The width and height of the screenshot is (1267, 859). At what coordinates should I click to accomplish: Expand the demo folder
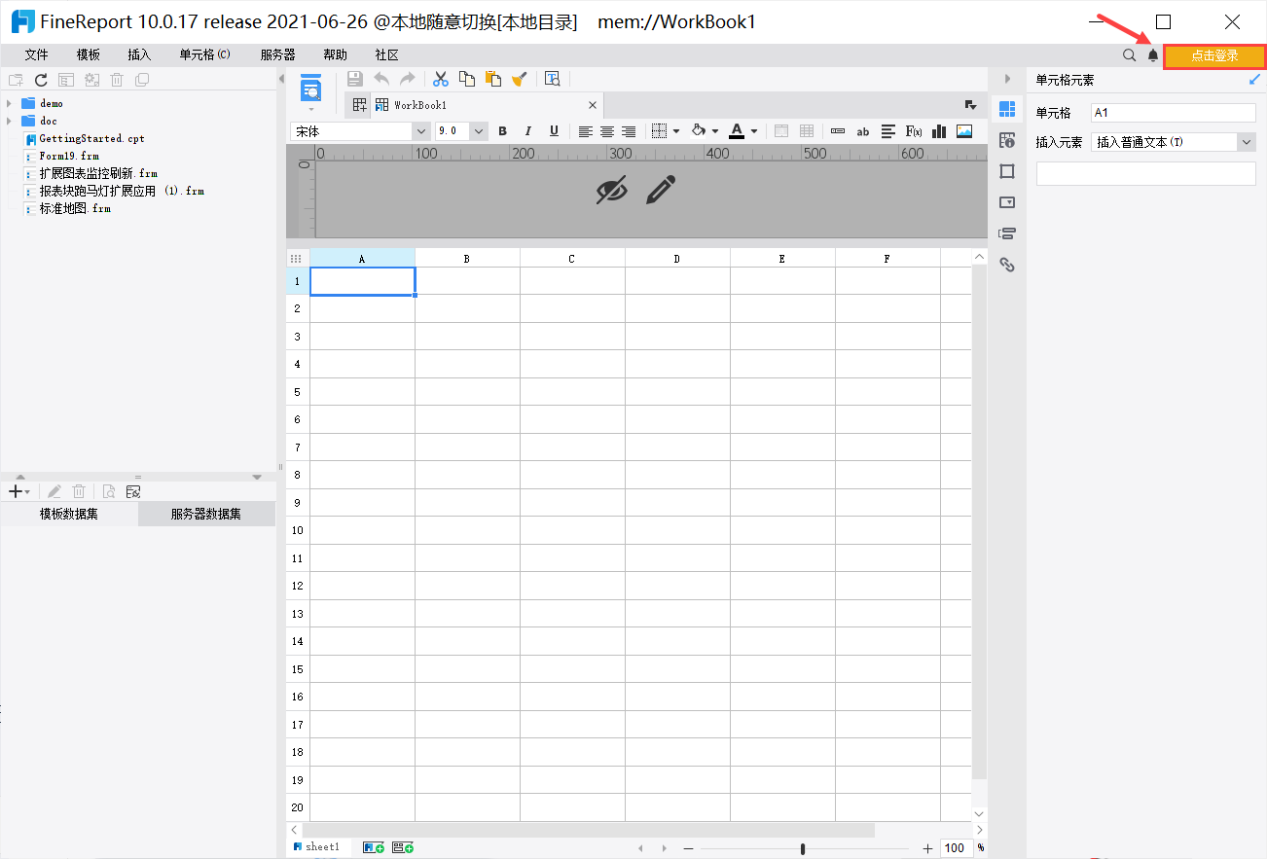coord(9,103)
